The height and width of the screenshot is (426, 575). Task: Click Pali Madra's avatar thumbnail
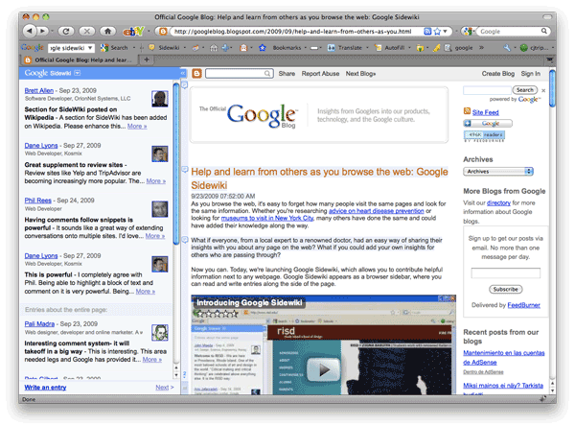(x=160, y=333)
